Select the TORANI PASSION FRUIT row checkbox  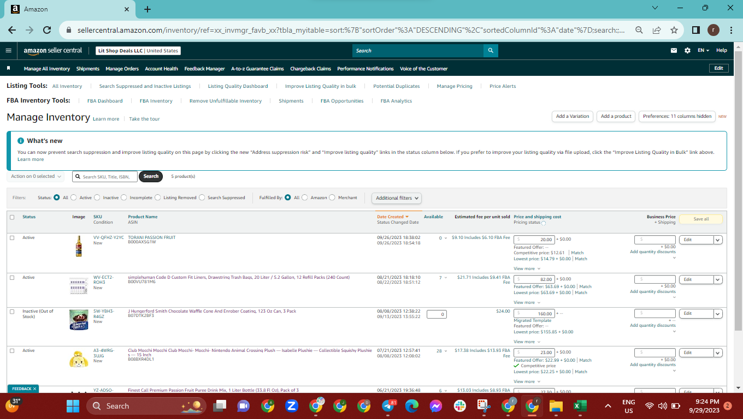12,238
